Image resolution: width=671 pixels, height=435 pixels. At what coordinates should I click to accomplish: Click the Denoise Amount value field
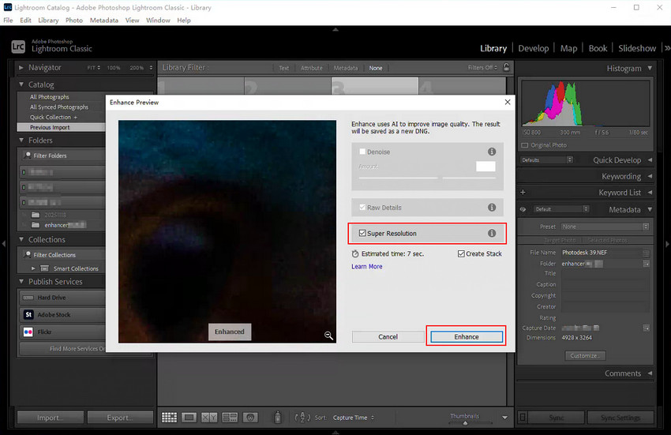coord(485,166)
